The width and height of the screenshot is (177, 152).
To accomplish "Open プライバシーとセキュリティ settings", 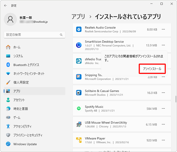I will [35, 135].
